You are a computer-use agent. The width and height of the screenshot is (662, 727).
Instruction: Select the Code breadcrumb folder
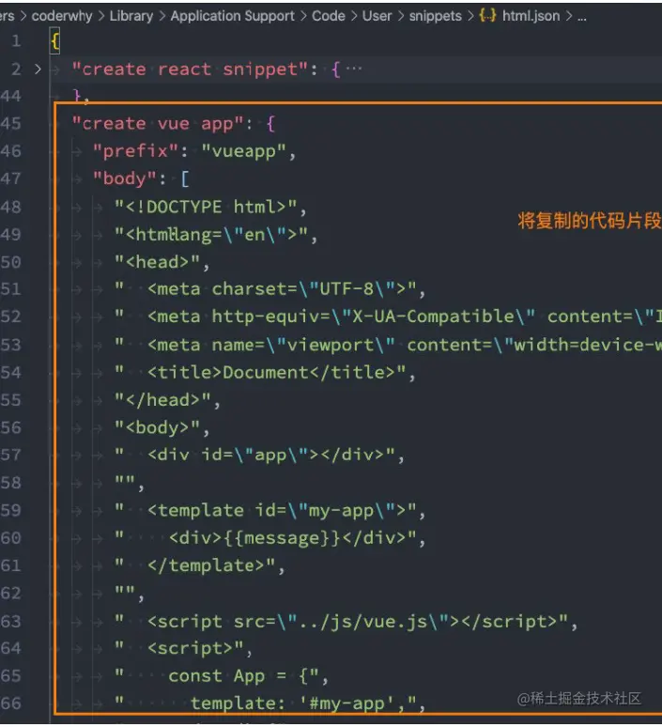click(329, 16)
